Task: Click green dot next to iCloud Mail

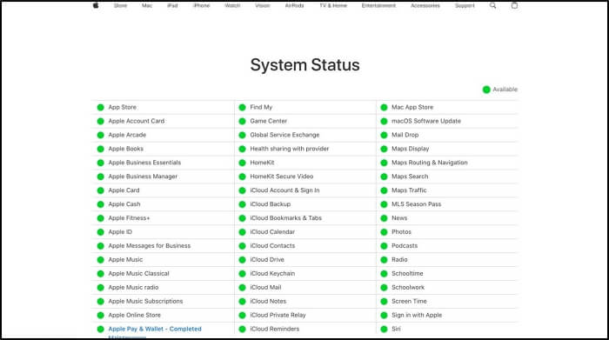Action: tap(243, 288)
